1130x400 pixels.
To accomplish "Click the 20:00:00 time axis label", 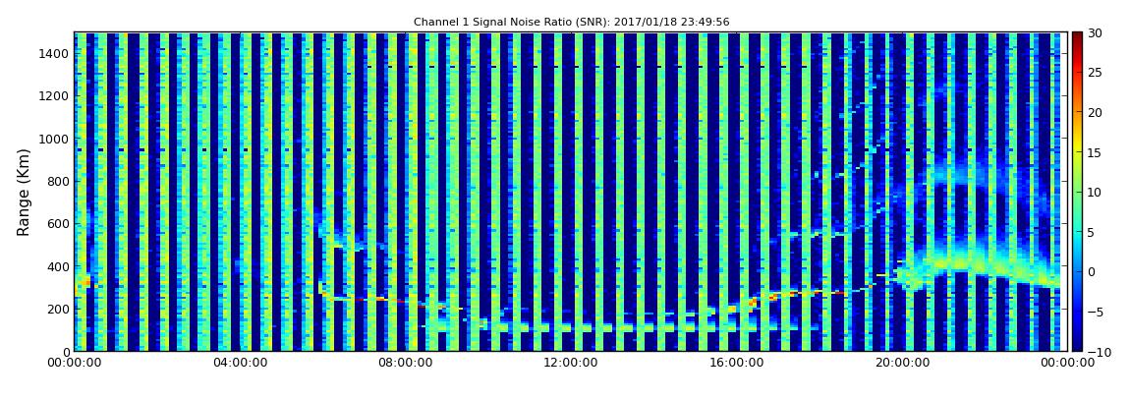I will (x=902, y=364).
